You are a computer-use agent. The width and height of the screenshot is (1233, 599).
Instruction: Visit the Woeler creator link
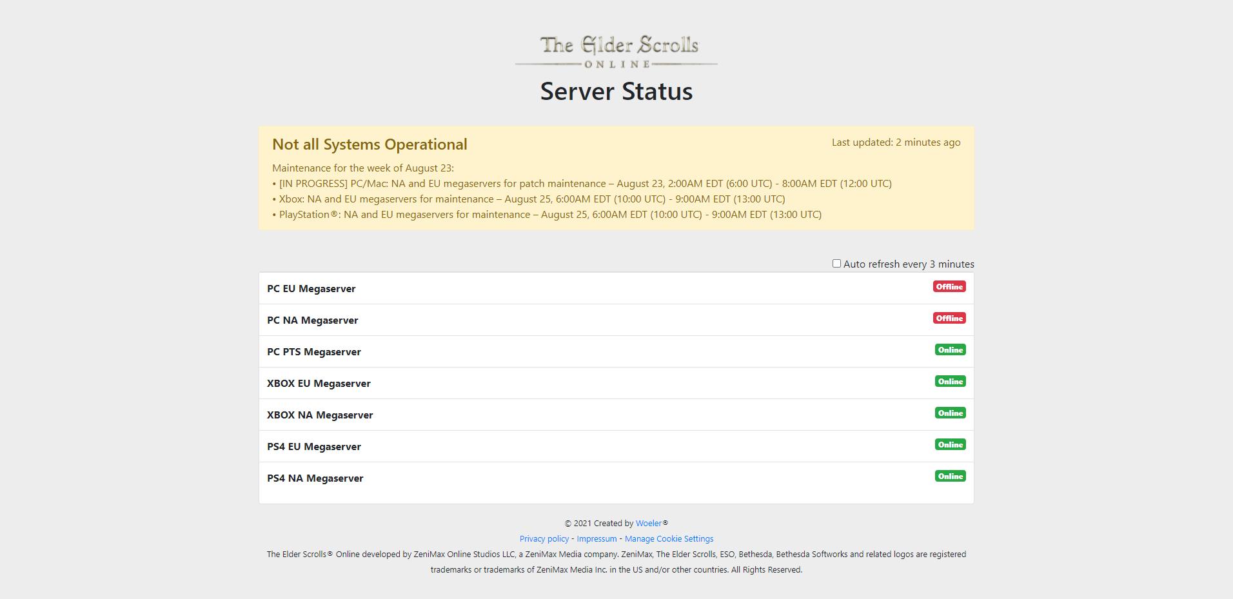(x=648, y=523)
